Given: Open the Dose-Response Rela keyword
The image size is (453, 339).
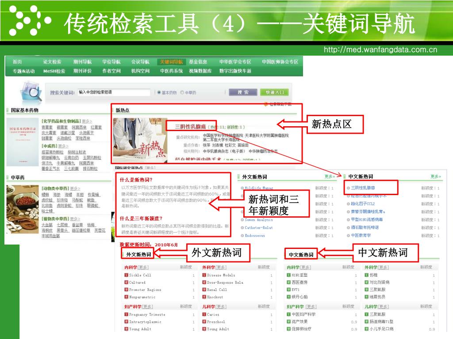Looking at the screenshot, I should [225, 282].
